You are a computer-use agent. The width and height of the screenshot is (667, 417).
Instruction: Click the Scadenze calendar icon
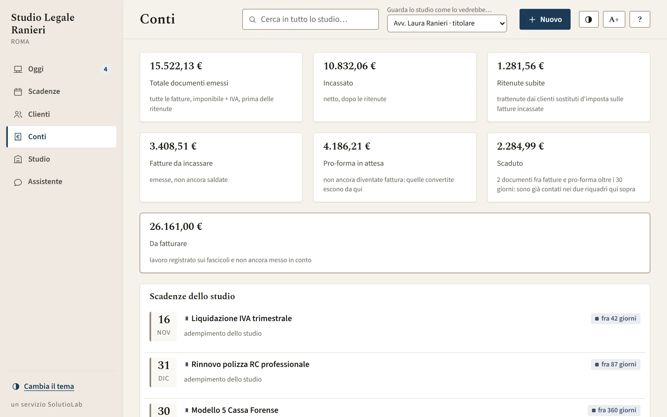coord(18,91)
